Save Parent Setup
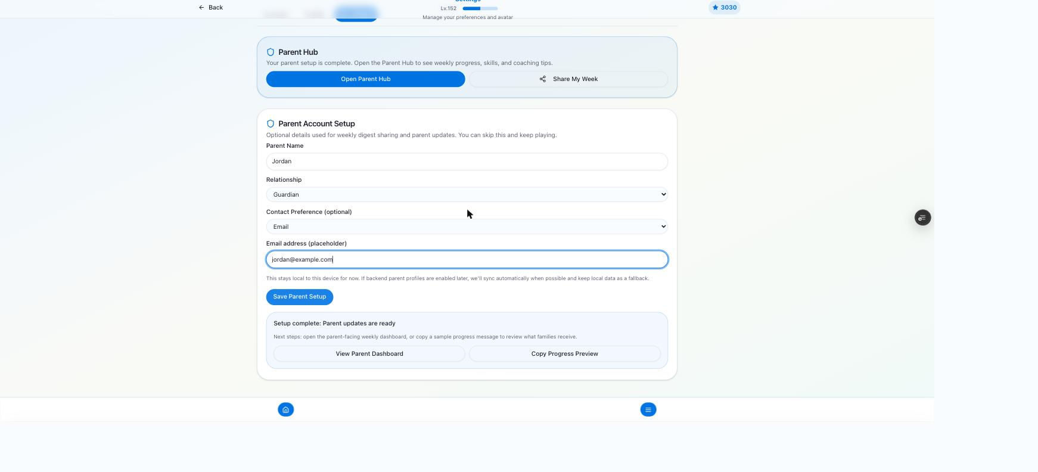1038x472 pixels. (x=300, y=297)
